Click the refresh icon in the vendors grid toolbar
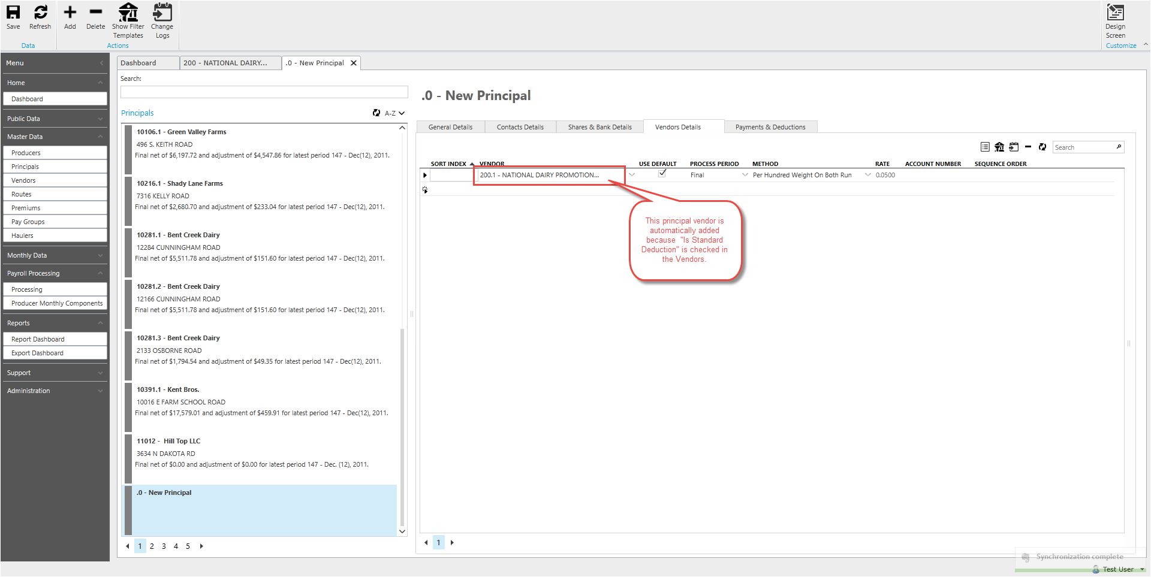Screen dimensions: 1151x577 click(x=1042, y=147)
